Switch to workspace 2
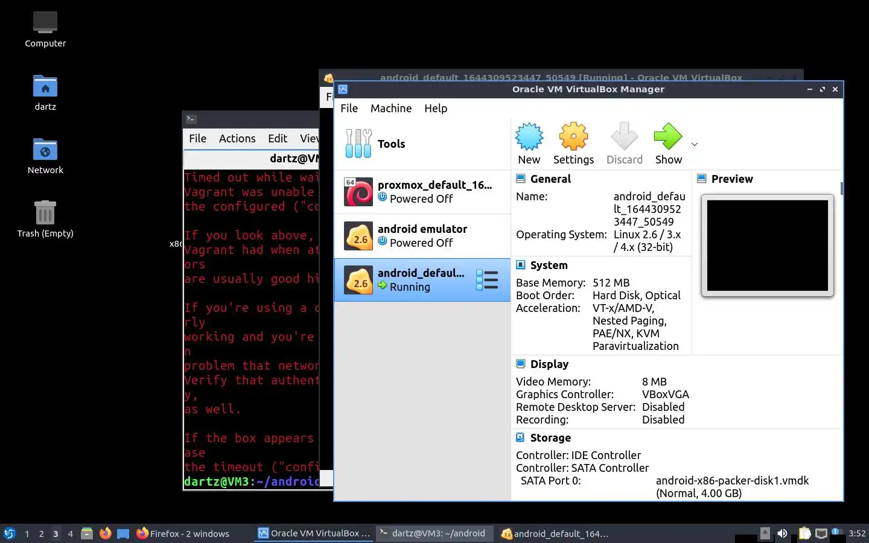 (41, 533)
